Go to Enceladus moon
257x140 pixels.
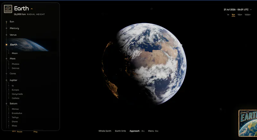[x=17, y=113]
